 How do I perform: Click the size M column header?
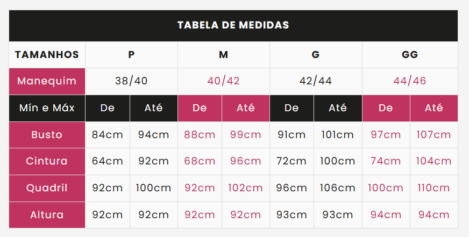point(223,55)
